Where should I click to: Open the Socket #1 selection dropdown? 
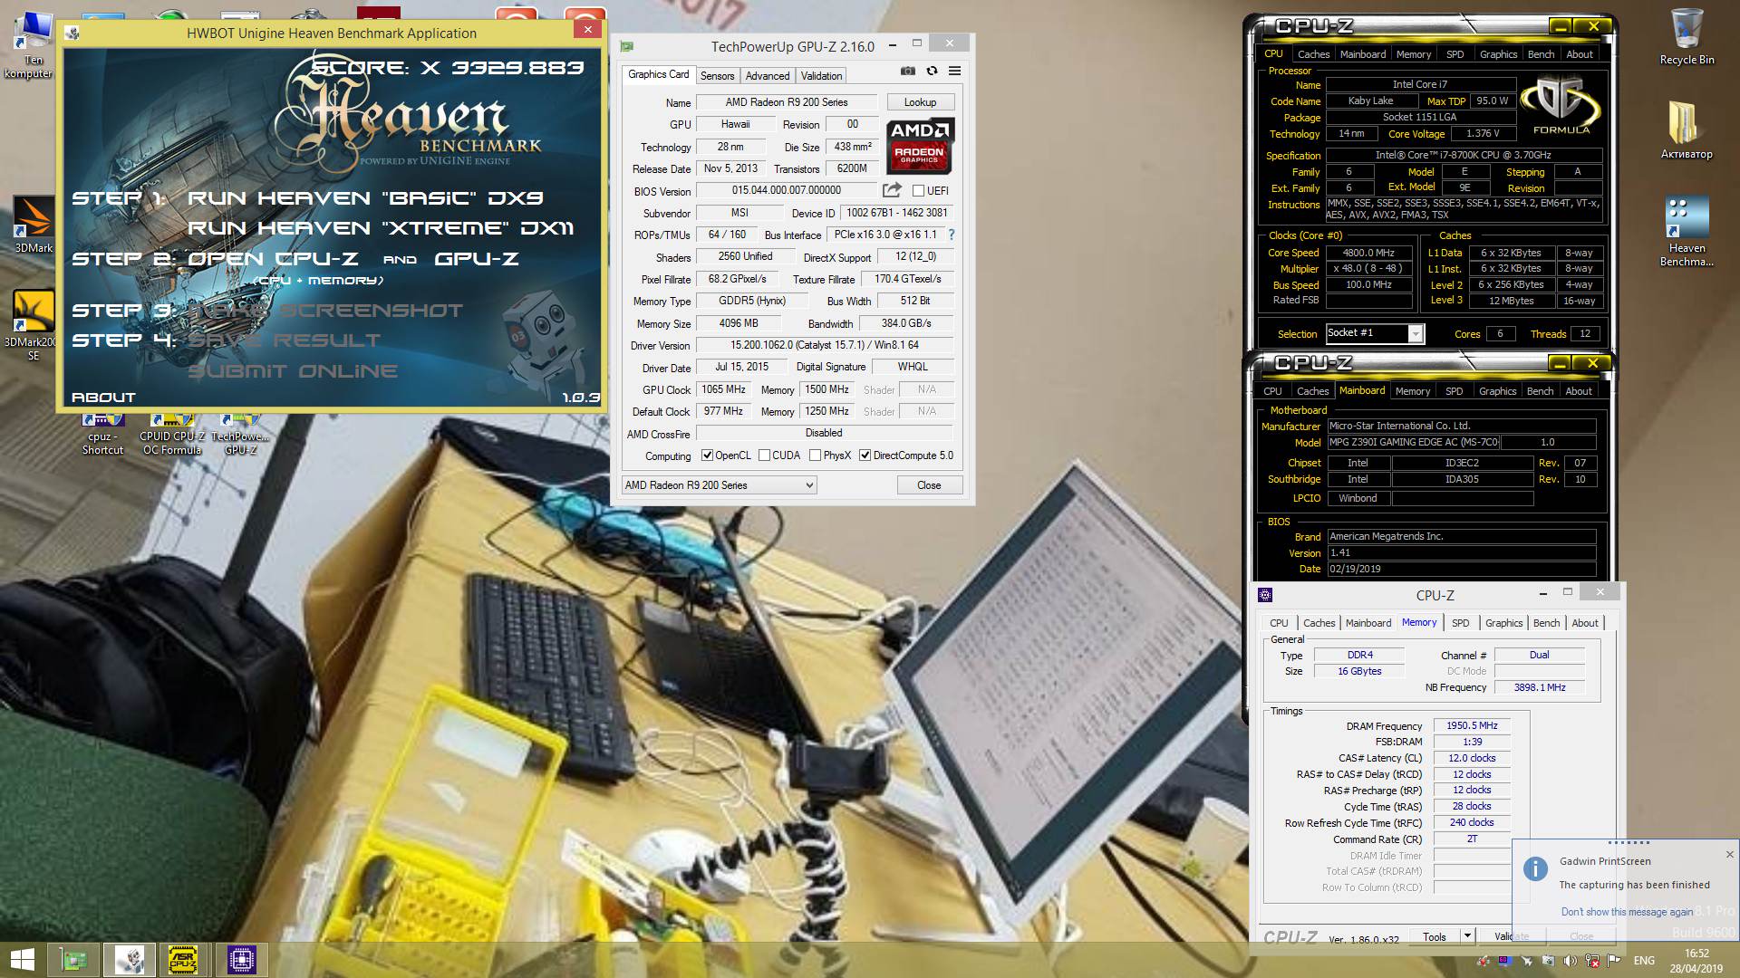pos(1375,333)
